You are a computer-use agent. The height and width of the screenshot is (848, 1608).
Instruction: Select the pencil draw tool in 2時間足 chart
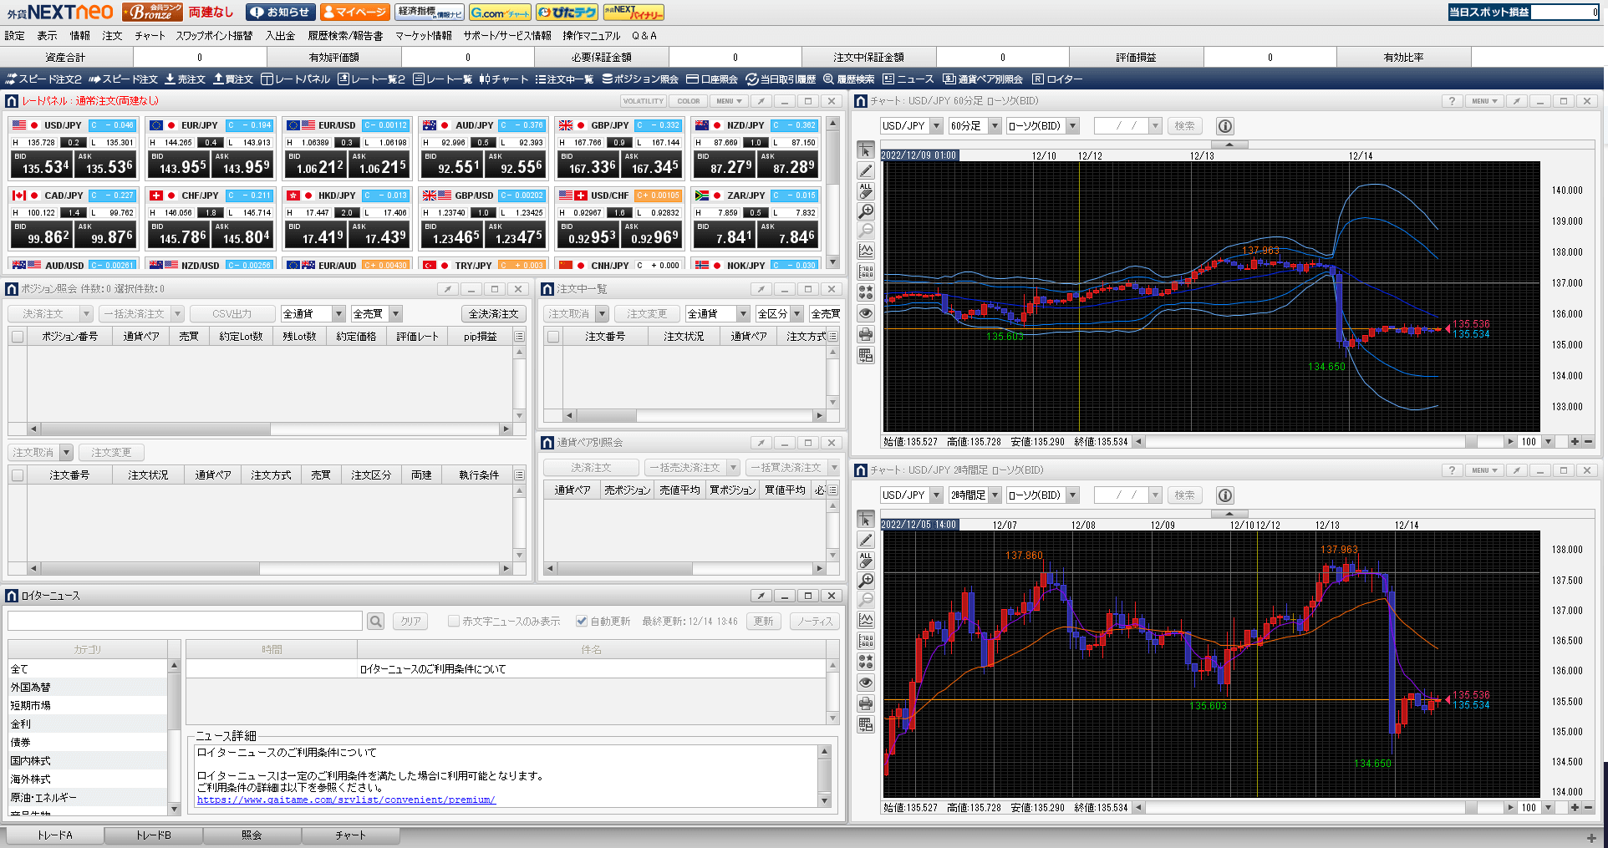[x=866, y=540]
